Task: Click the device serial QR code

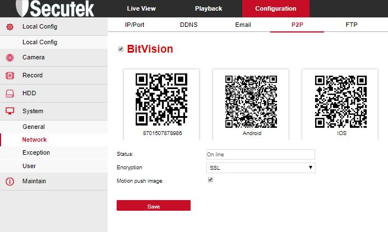Action: (161, 99)
